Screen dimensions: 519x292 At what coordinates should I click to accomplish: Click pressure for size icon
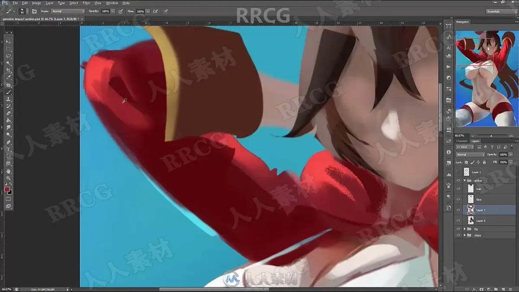(x=166, y=11)
